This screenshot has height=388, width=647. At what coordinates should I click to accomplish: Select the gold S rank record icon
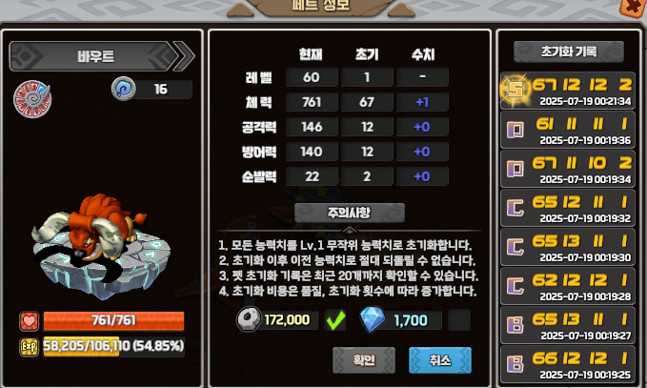pos(515,90)
